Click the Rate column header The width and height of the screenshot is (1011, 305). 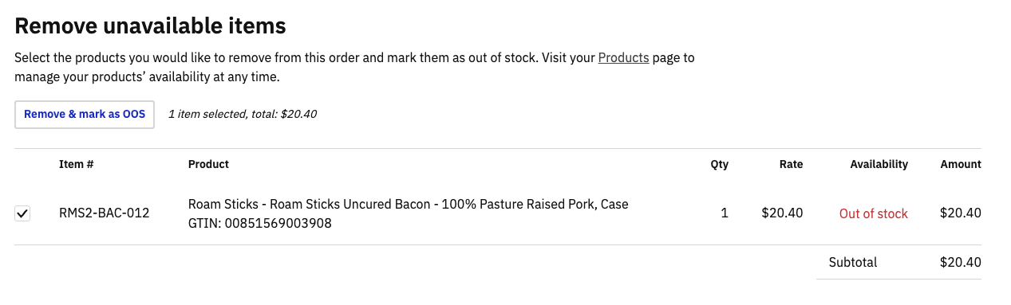(x=791, y=164)
